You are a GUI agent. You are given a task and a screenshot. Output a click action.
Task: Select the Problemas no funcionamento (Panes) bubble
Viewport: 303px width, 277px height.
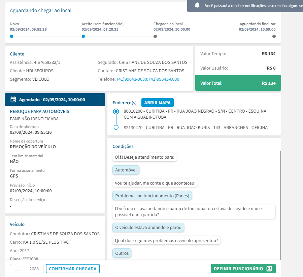click(x=152, y=196)
